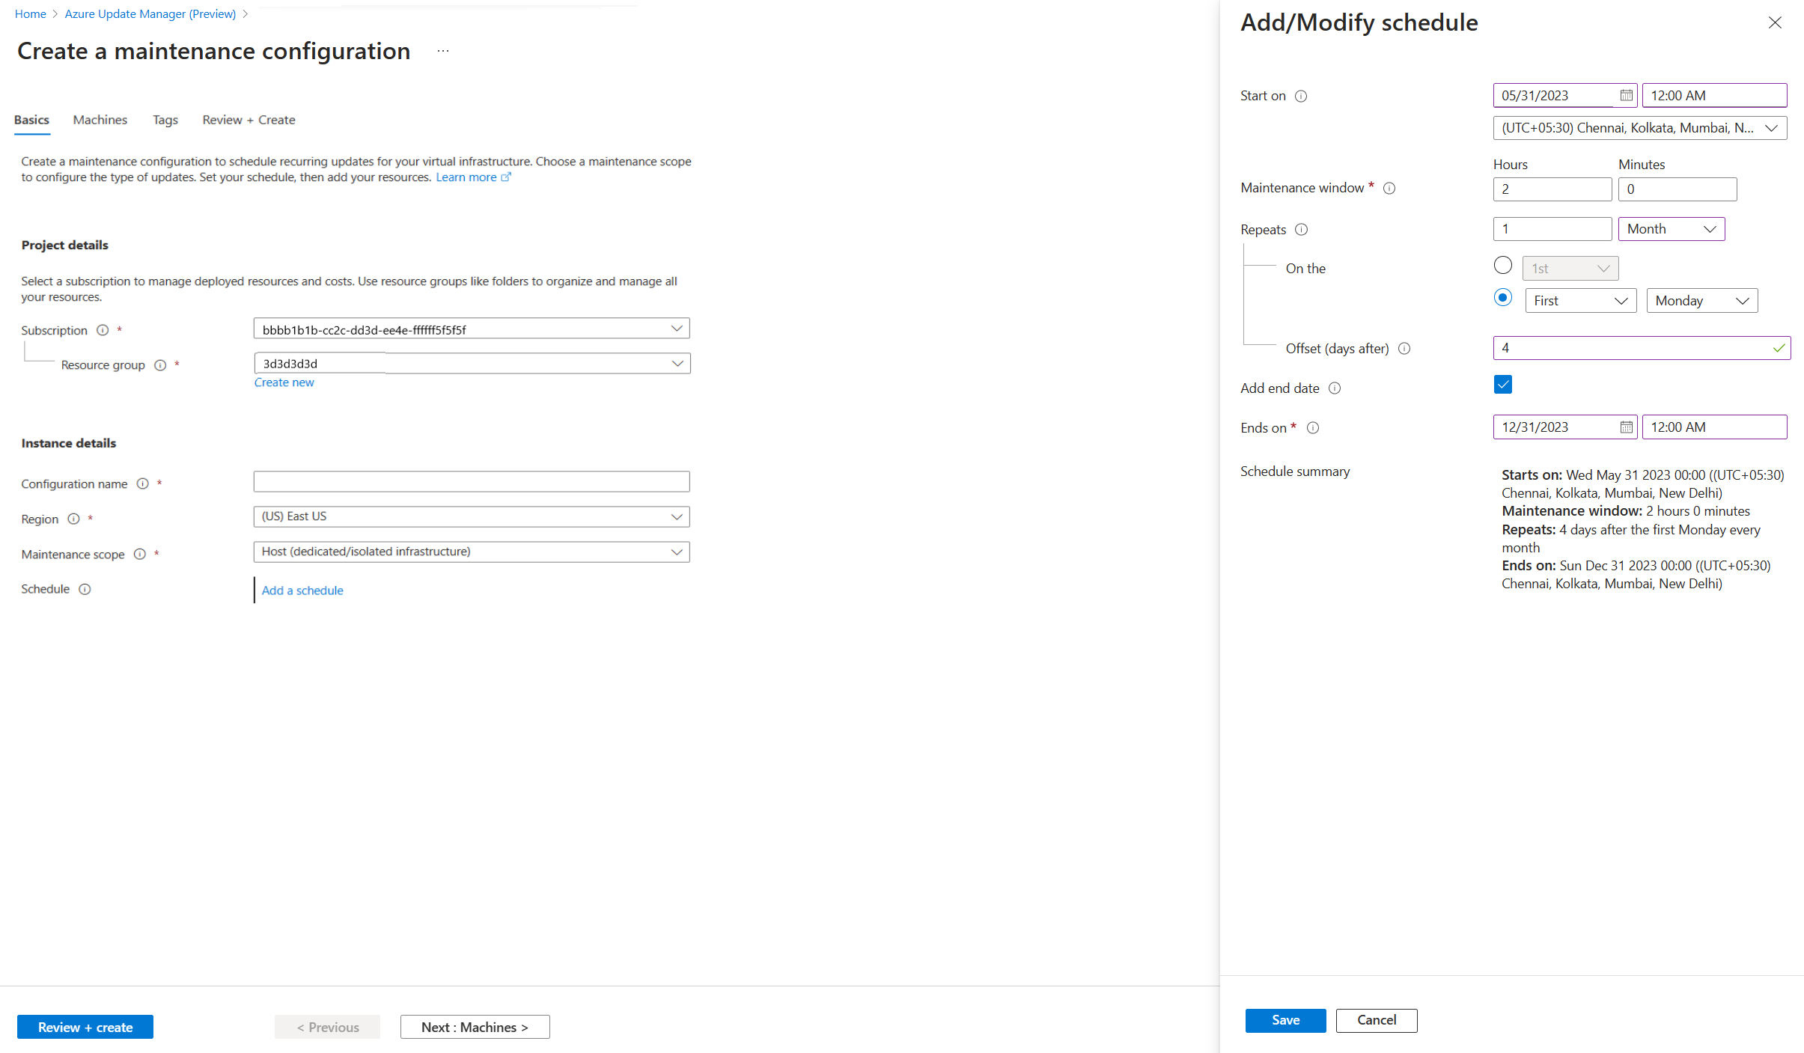Switch to the Tags tab
Viewport: 1804px width, 1053px height.
tap(164, 119)
